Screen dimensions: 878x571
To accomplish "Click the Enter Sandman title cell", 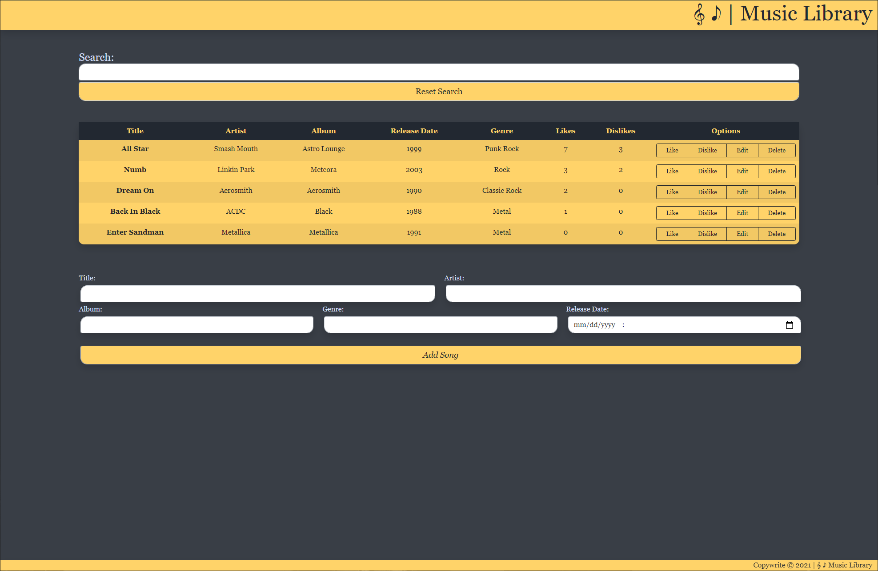I will click(135, 232).
